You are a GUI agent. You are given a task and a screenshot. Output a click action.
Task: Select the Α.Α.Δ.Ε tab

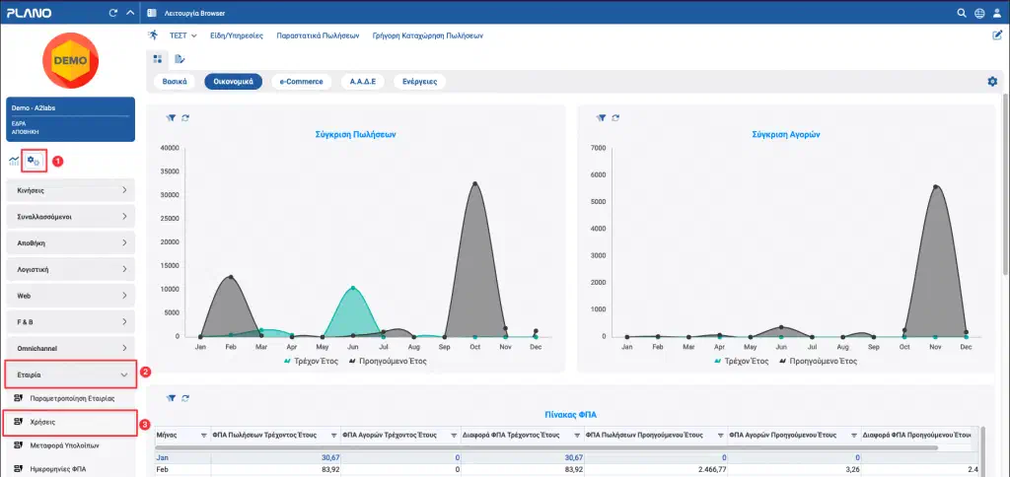pyautogui.click(x=363, y=82)
